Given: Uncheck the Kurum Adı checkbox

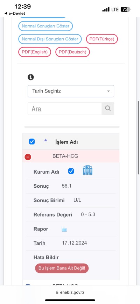Looking at the screenshot, I should click(71, 171).
